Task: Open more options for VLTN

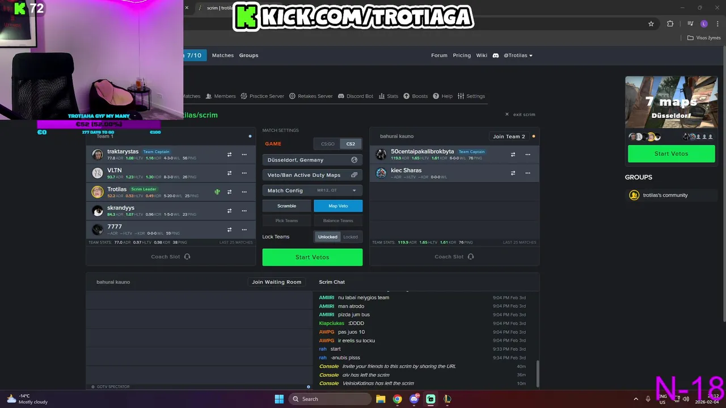Action: pyautogui.click(x=244, y=173)
